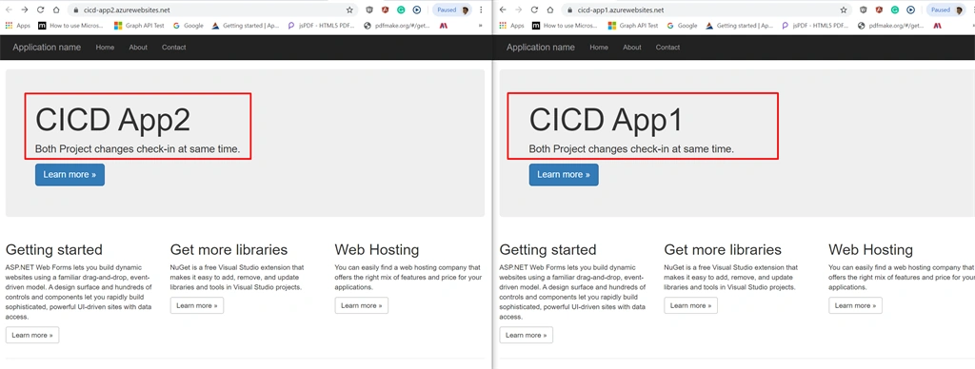This screenshot has height=369, width=975.
Task: Open red M bookmark icon in left window
Action: (444, 26)
